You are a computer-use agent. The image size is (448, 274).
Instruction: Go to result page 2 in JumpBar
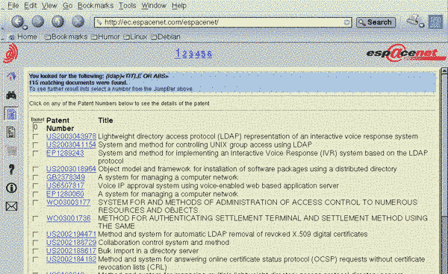(185, 54)
